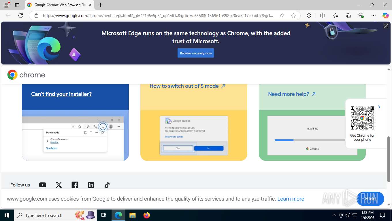This screenshot has height=221, width=392.
Task: Open Settings and more ellipsis menu
Action: point(374,16)
